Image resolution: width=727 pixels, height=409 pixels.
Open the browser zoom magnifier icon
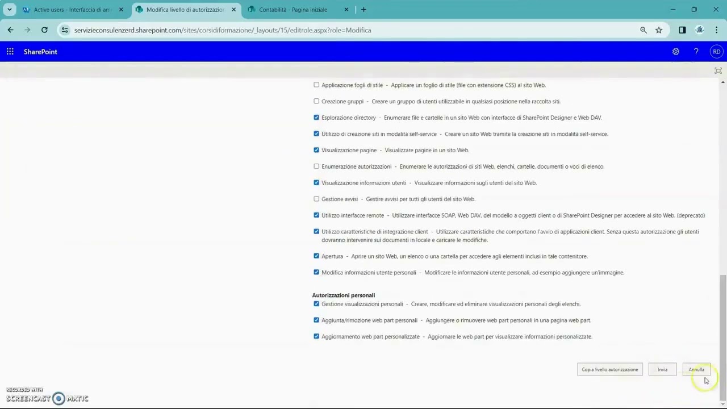pos(644,30)
